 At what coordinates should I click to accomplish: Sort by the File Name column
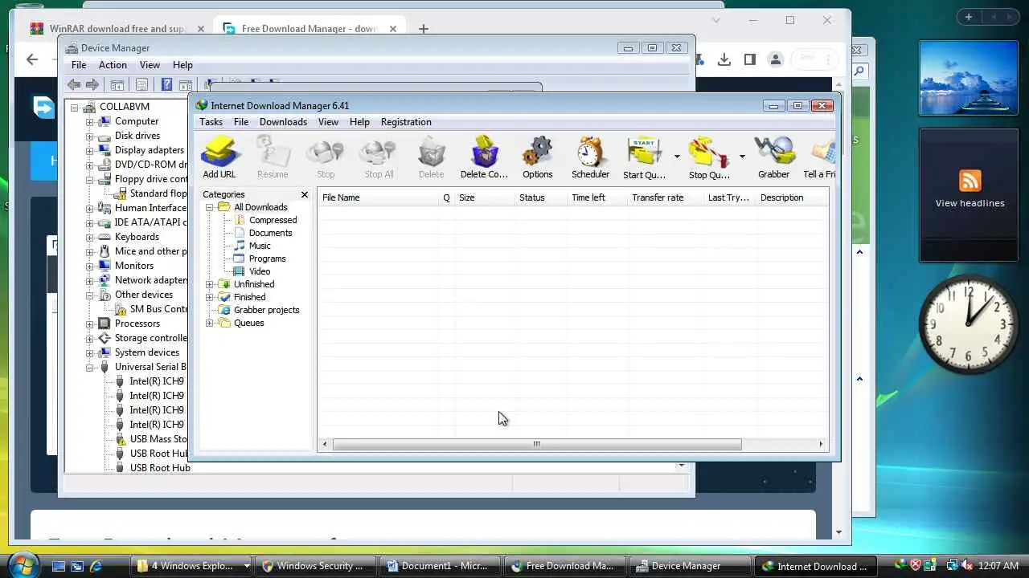click(x=378, y=197)
